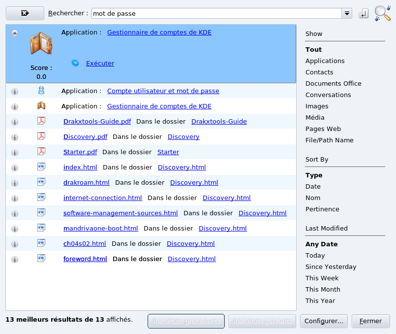The image size is (396, 334).
Task: Click inside the Rechercher text field
Action: (216, 13)
